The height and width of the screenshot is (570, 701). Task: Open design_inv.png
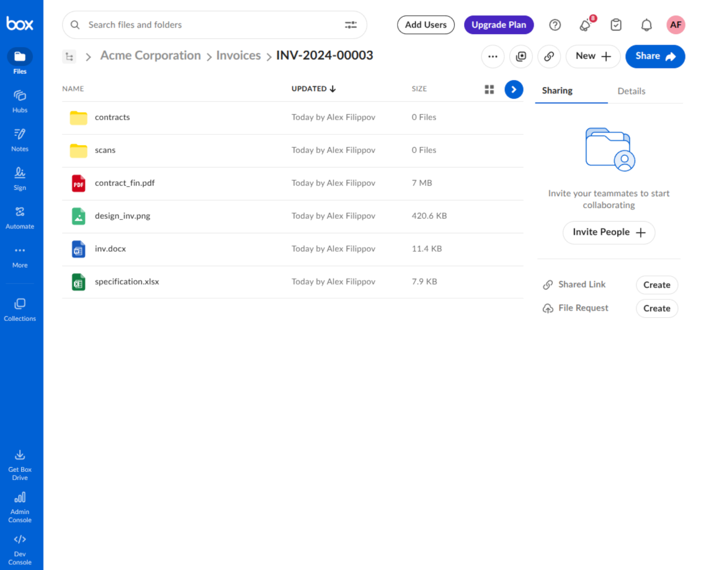click(122, 215)
